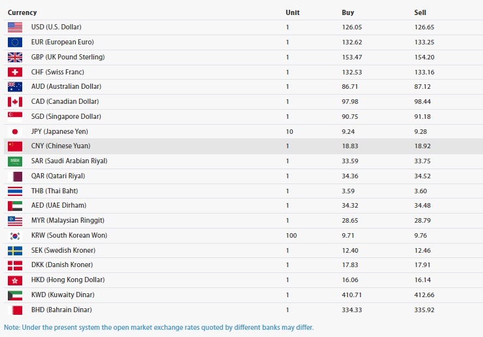Click the BHD (Bahrain Dinar) label

tap(61, 310)
